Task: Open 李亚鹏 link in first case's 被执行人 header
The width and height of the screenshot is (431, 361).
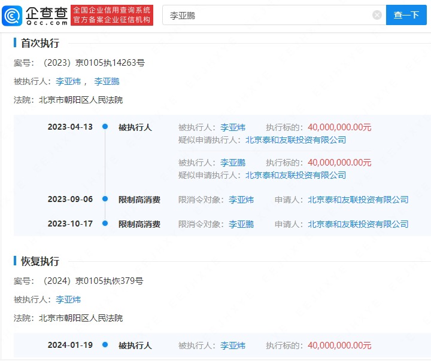Action: pyautogui.click(x=107, y=81)
